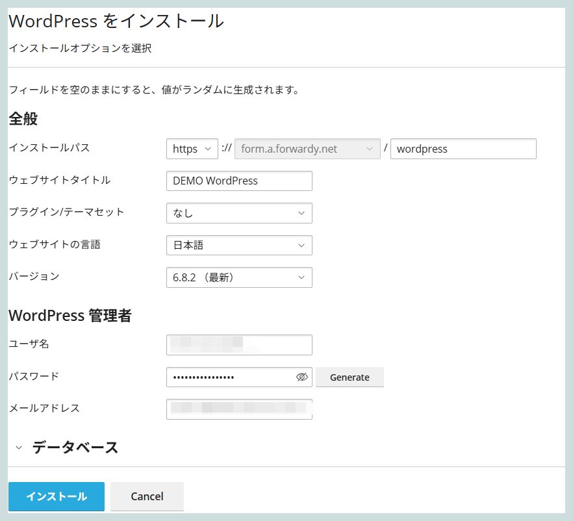573x521 pixels.
Task: Click the データベース heading text
Action: 75,448
